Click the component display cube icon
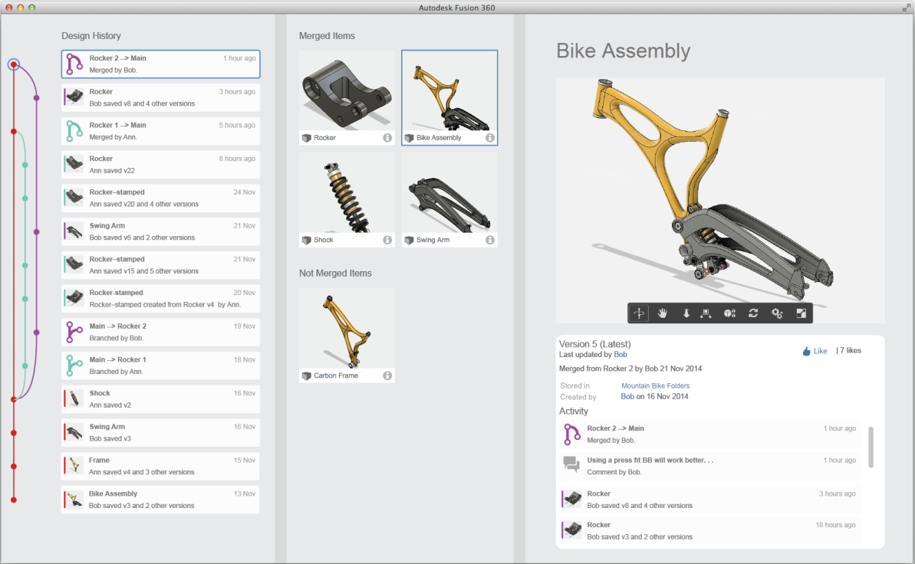Screen dimensions: 915x564 coord(729,313)
